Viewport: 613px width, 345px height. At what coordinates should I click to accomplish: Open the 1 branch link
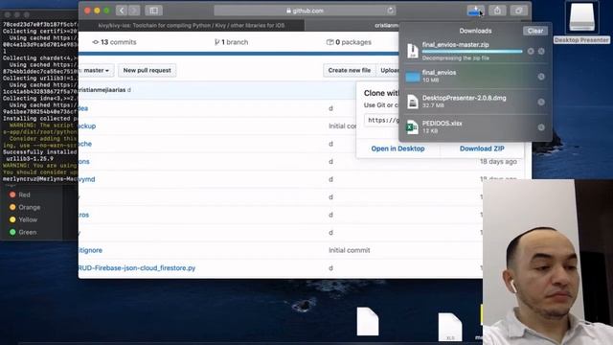231,42
